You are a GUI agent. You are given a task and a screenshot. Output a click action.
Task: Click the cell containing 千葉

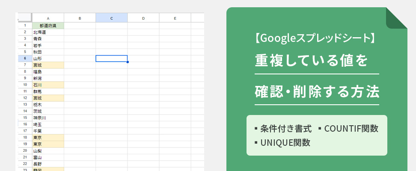click(x=48, y=131)
